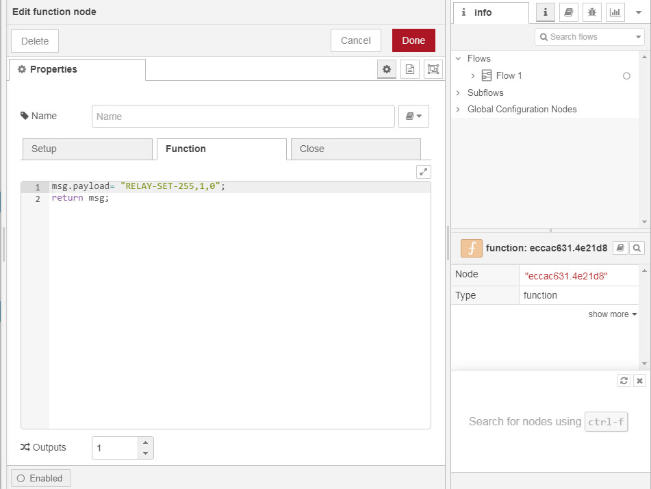Toggle the Enabled node state button
This screenshot has height=489, width=651.
pyautogui.click(x=40, y=478)
